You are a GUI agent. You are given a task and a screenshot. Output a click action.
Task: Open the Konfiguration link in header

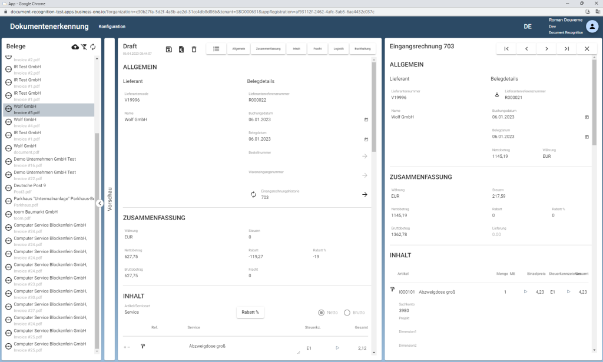click(112, 26)
